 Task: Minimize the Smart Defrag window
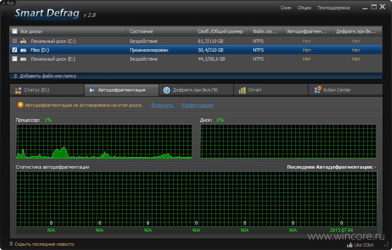(x=365, y=8)
